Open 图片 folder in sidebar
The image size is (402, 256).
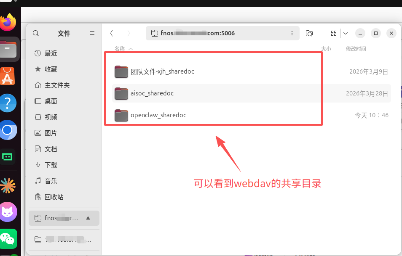tap(64, 133)
